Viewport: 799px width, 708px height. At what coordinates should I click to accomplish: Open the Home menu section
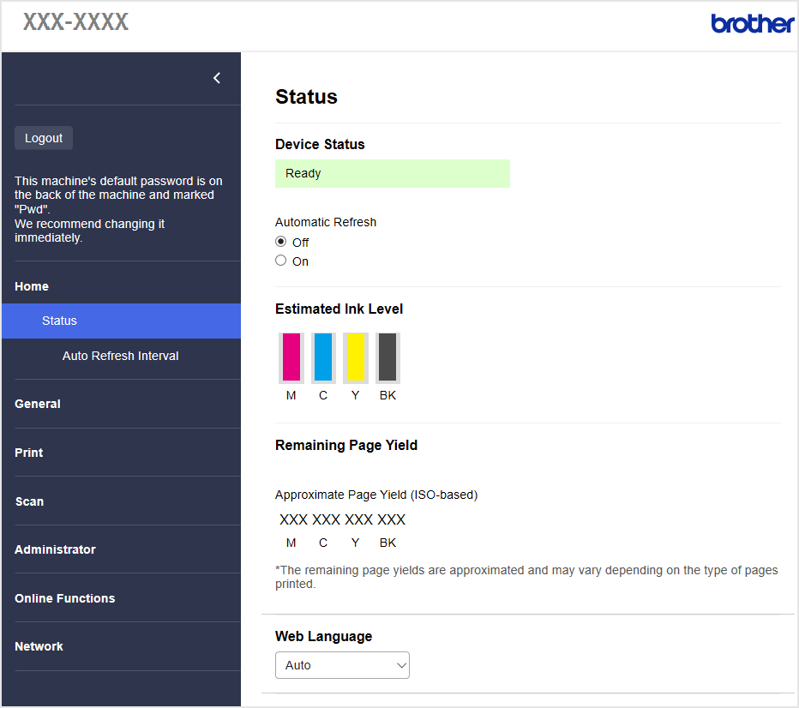32,286
